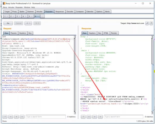
Task: Show the response Render tab
Action: [114, 33]
